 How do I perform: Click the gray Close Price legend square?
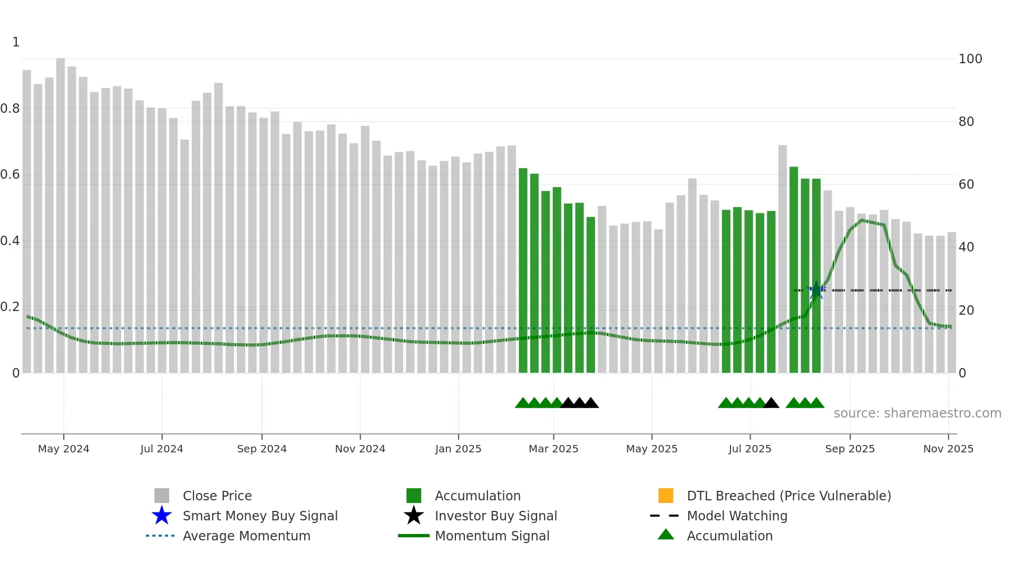(162, 496)
